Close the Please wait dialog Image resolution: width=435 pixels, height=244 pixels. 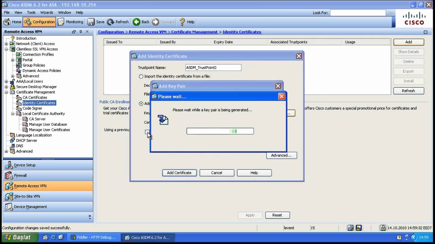(281, 97)
